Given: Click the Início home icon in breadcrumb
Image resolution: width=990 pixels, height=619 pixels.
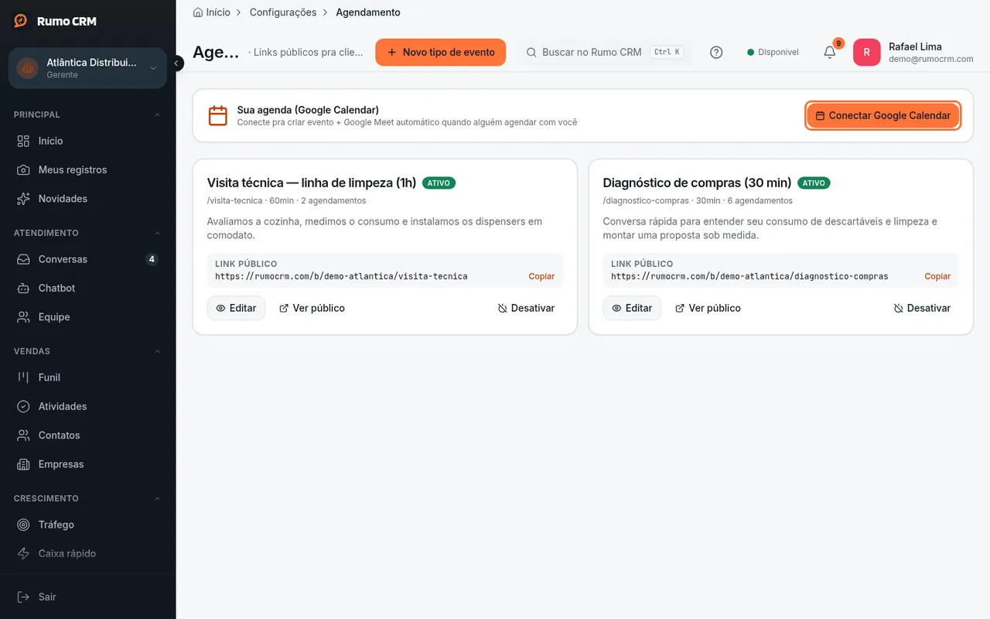Looking at the screenshot, I should (198, 12).
